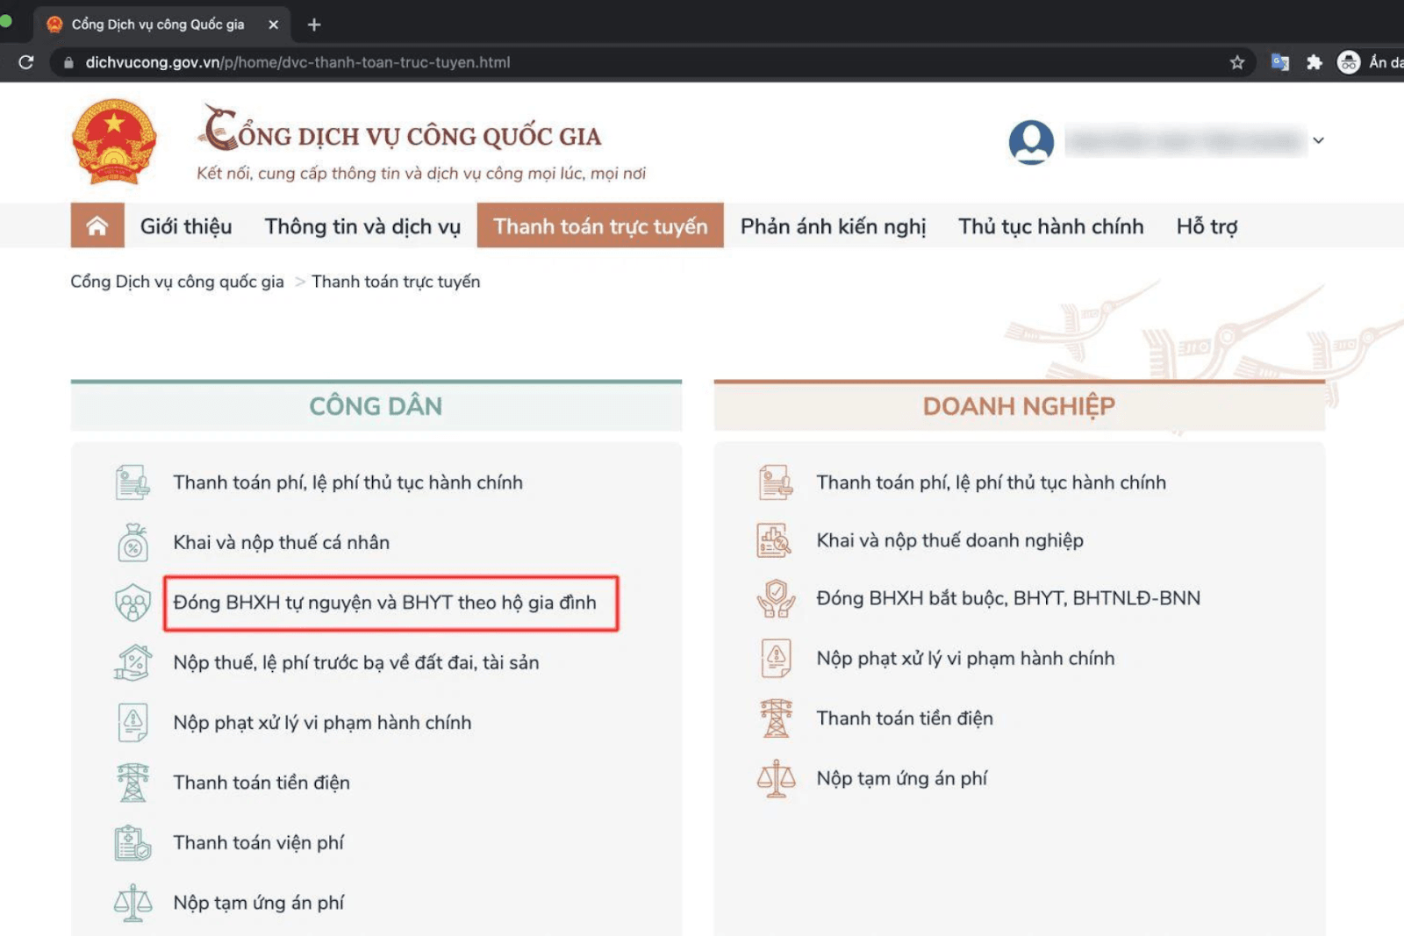Click the land registration tax house icon
1404x936 pixels.
pos(133,662)
